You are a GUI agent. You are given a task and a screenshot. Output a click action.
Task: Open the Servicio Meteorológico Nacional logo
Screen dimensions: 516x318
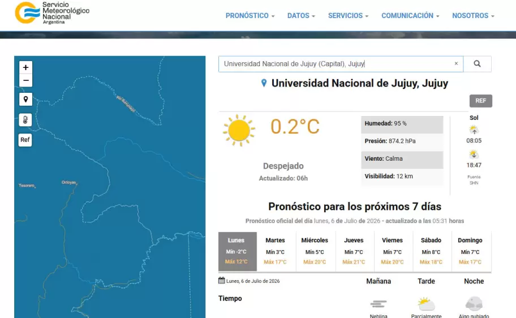52,13
